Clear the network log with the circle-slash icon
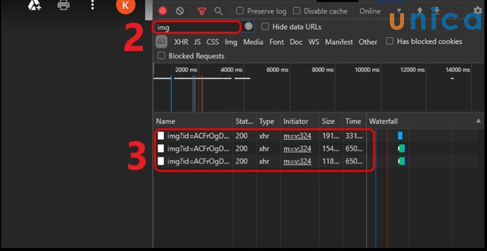The image size is (487, 251). (180, 11)
